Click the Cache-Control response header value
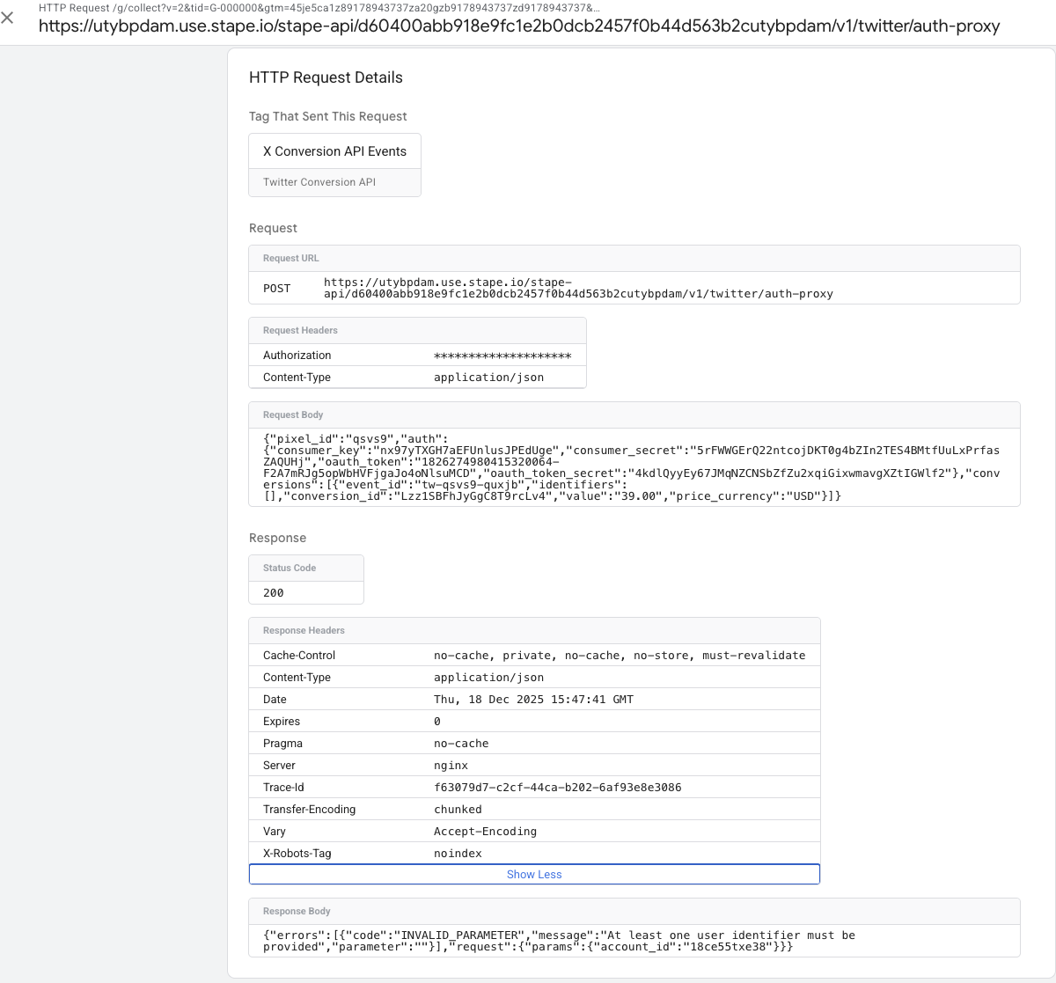This screenshot has height=983, width=1056. [x=619, y=656]
